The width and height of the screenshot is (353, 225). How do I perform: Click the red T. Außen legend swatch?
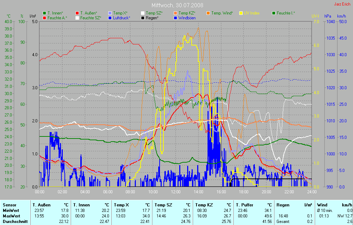point(77,13)
